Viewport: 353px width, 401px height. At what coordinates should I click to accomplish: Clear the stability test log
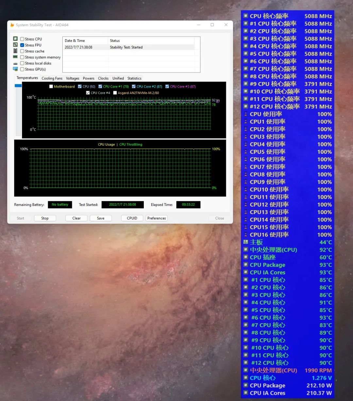tap(76, 218)
